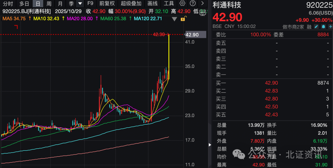Click 换手 16.90% turnover value

(x=319, y=125)
